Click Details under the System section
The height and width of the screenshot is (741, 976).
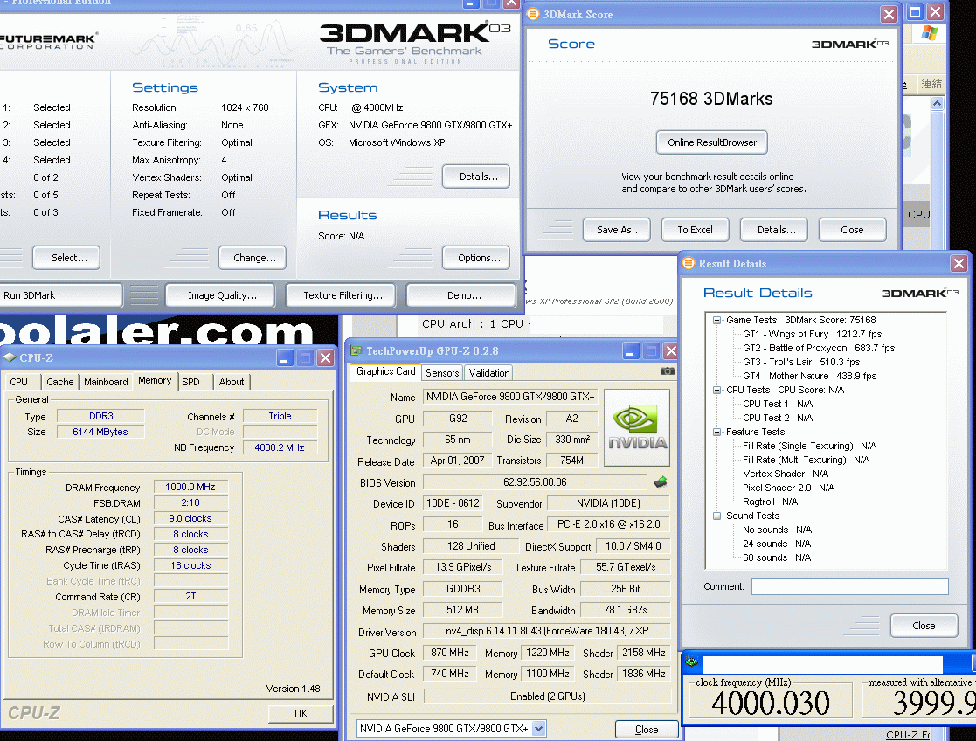(x=476, y=177)
